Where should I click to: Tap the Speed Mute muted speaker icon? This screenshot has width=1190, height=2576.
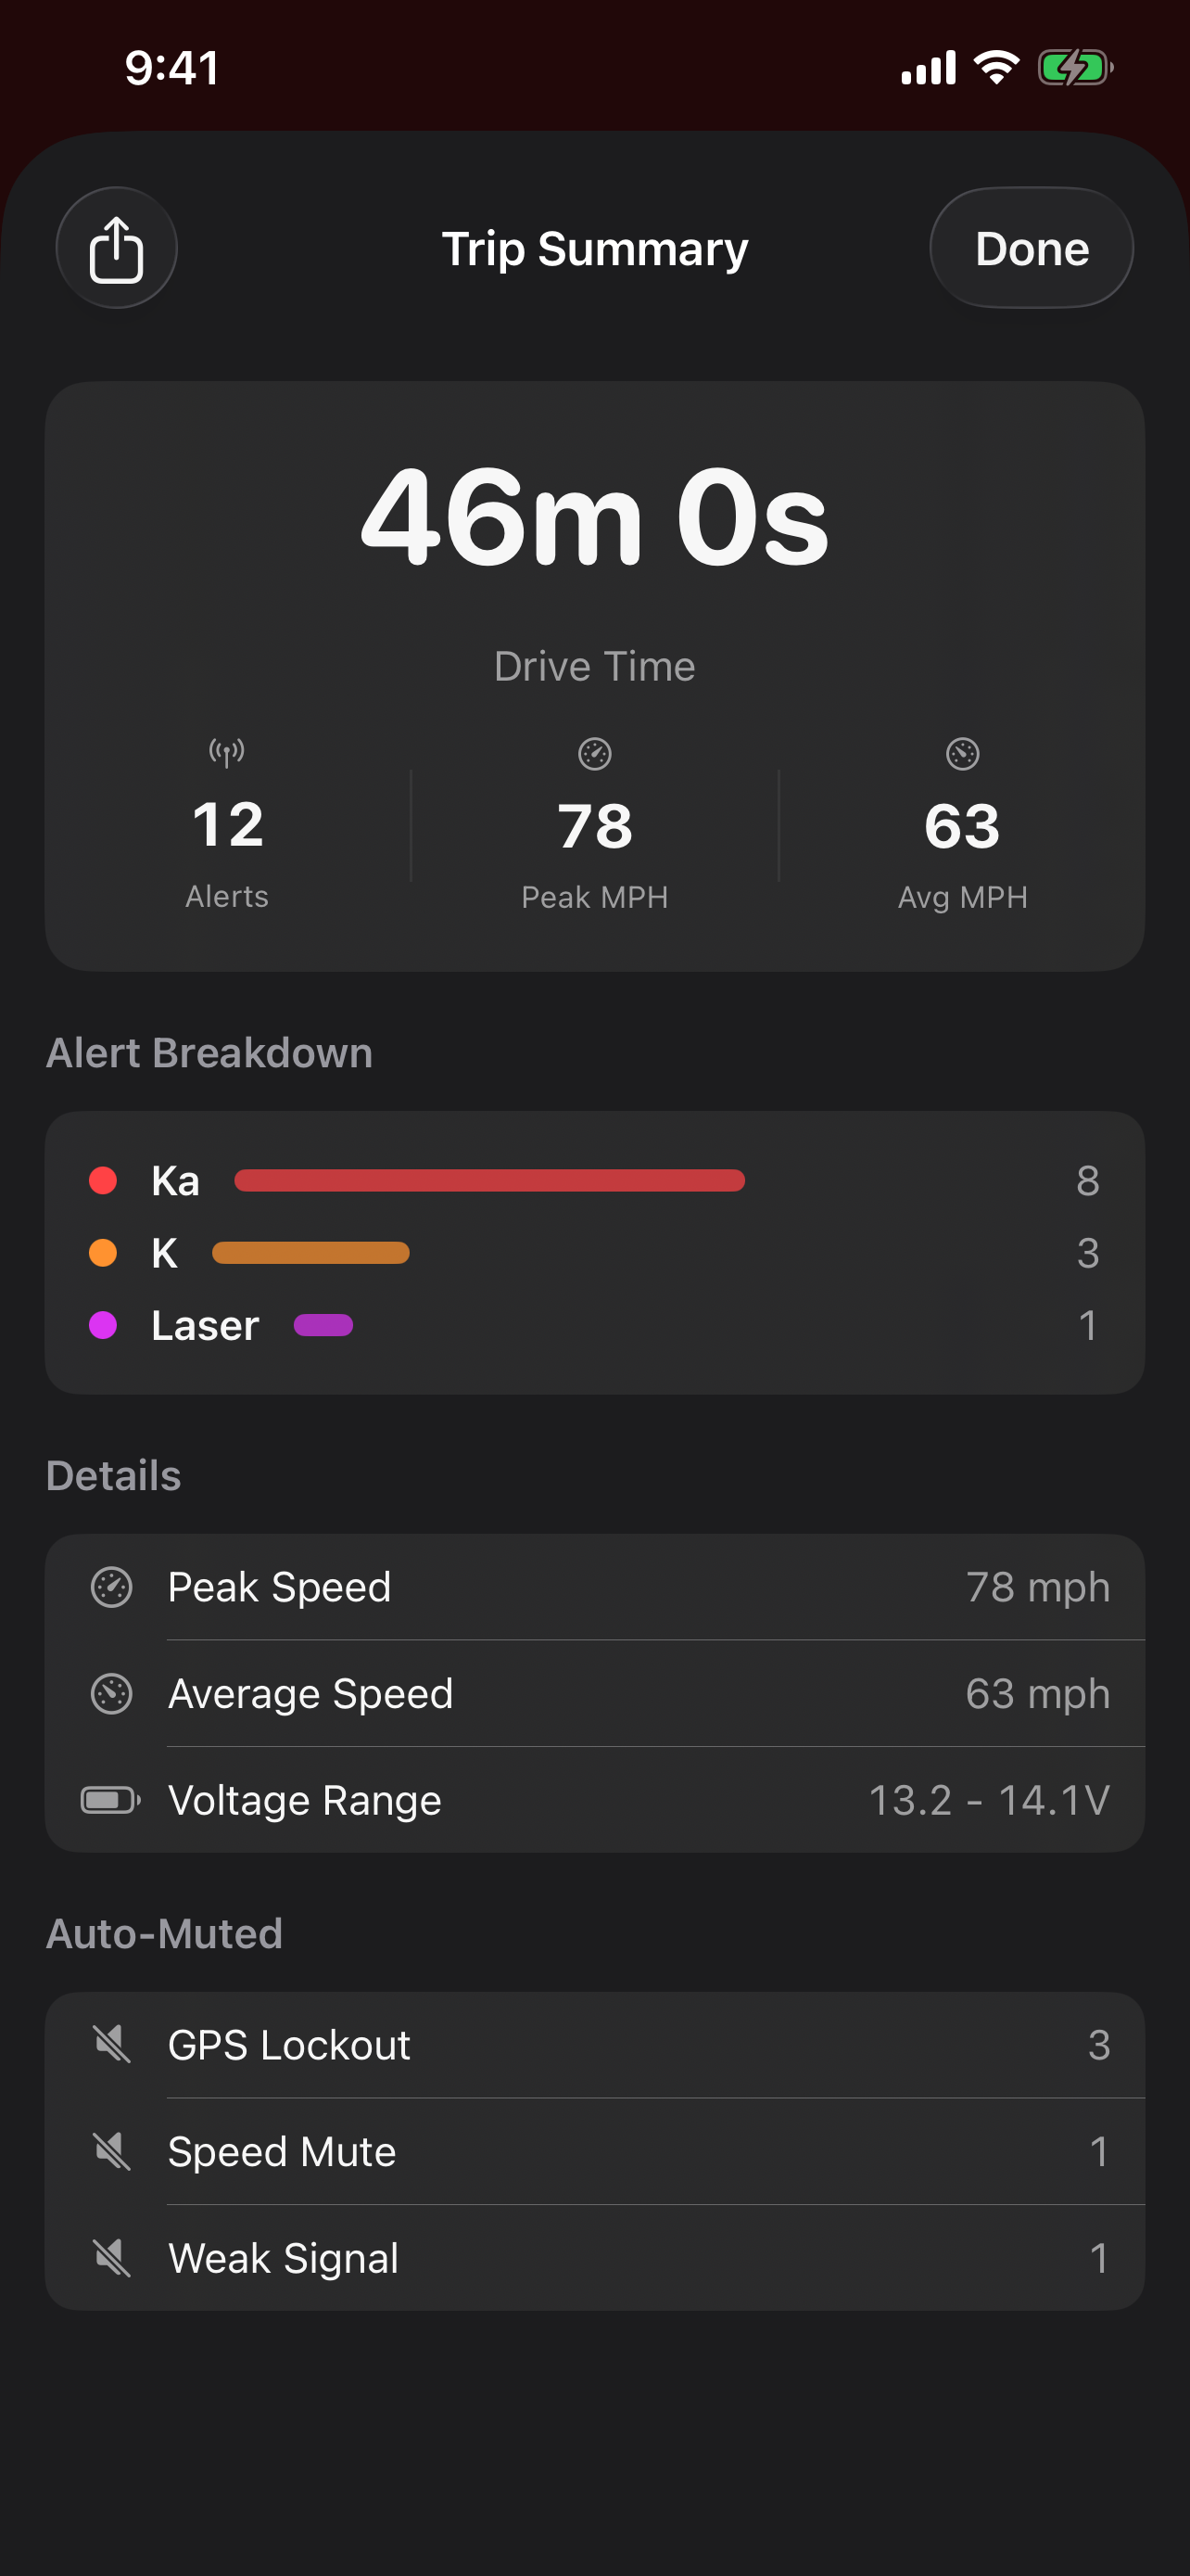tap(111, 2151)
